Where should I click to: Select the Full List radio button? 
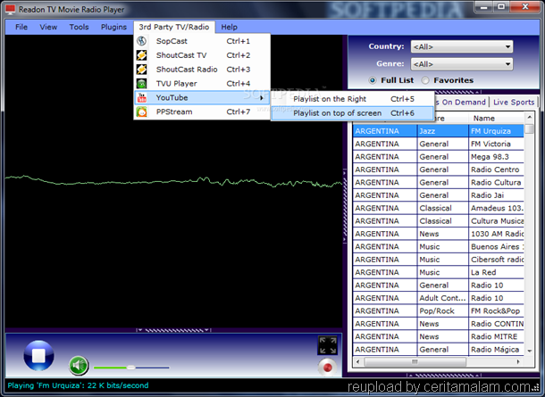[x=373, y=80]
